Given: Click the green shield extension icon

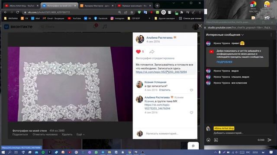Looking at the screenshot, I should [139, 12].
